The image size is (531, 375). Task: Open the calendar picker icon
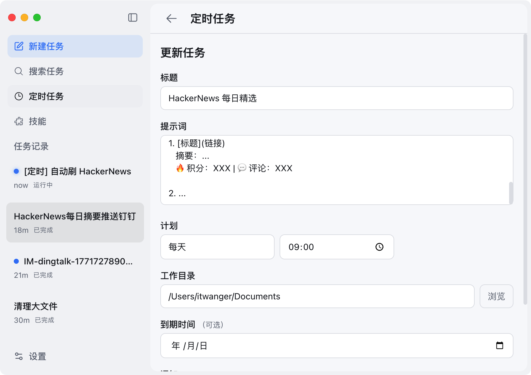[x=499, y=345]
